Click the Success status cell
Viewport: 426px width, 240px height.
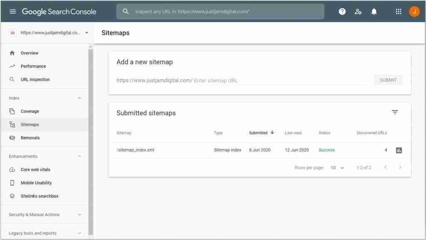(327, 150)
